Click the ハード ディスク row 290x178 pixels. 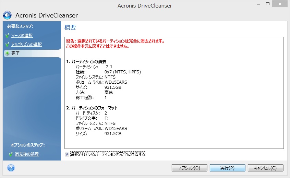(x=91, y=113)
